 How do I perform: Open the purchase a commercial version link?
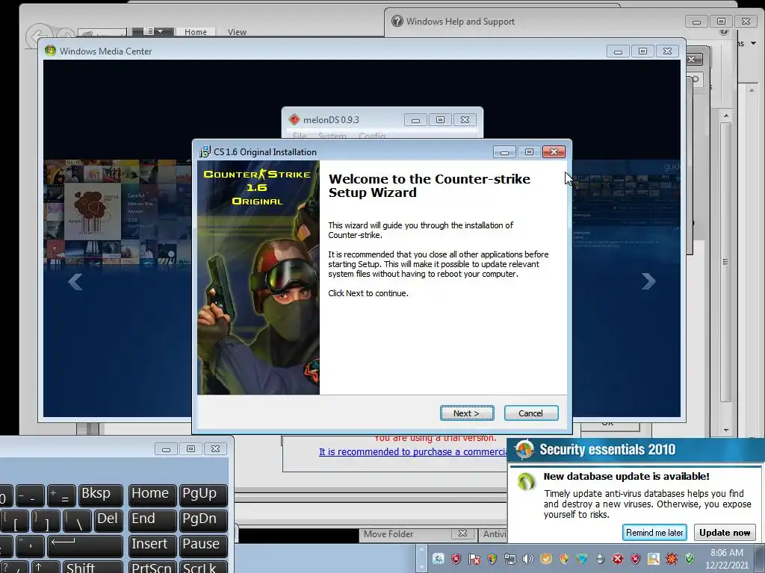[414, 451]
